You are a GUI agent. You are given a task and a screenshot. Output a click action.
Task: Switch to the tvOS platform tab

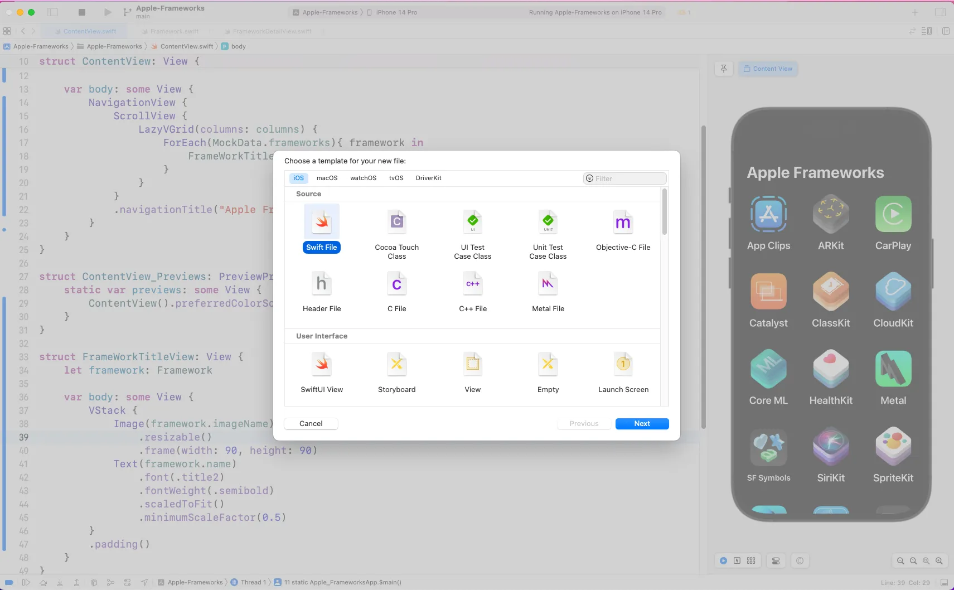pos(396,178)
